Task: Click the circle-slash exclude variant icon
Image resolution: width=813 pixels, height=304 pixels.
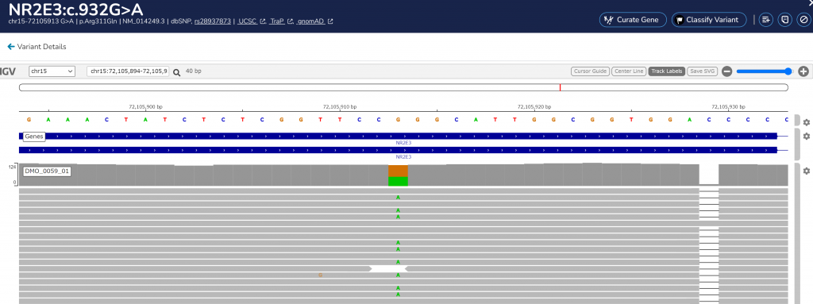Action: 803,20
